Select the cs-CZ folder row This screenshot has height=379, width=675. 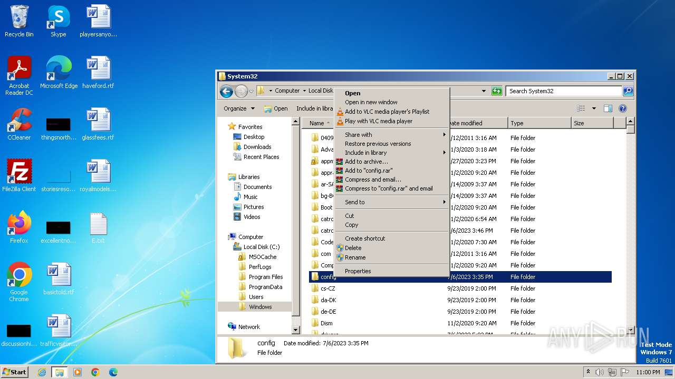tap(460, 288)
